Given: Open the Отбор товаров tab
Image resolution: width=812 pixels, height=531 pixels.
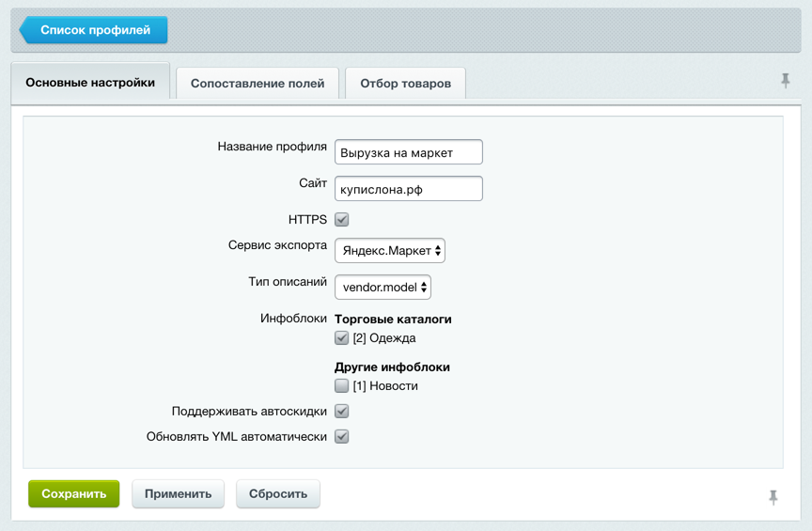Looking at the screenshot, I should point(405,84).
